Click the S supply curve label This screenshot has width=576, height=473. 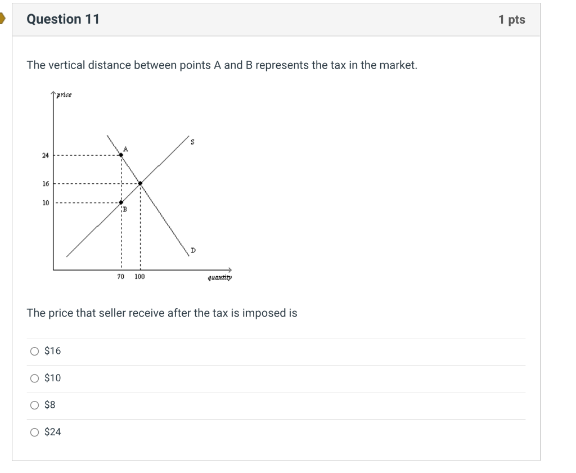point(192,142)
